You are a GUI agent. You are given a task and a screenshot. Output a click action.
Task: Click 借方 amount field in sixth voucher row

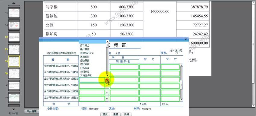[150, 99]
